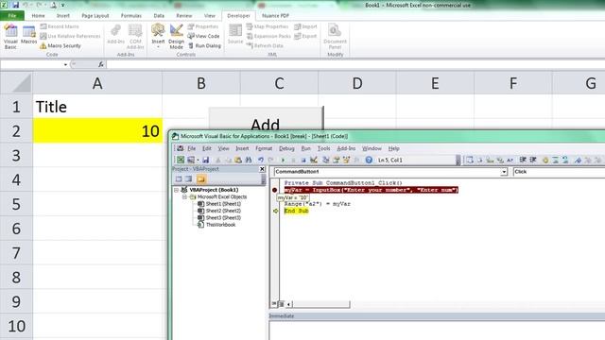605x340 pixels.
Task: Remove the red breakpoint dot in margin
Action: (x=275, y=190)
